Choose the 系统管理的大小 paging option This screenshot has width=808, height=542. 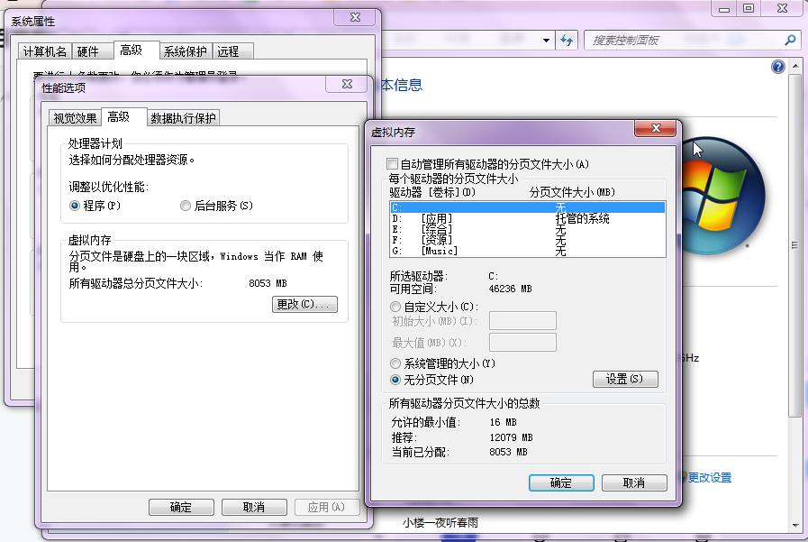[x=395, y=363]
